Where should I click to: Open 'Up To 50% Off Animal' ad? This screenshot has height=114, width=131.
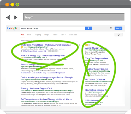pos(95,80)
